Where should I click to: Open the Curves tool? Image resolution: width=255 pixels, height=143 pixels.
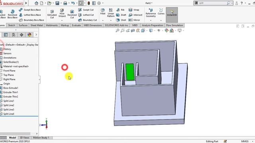pos(161,12)
